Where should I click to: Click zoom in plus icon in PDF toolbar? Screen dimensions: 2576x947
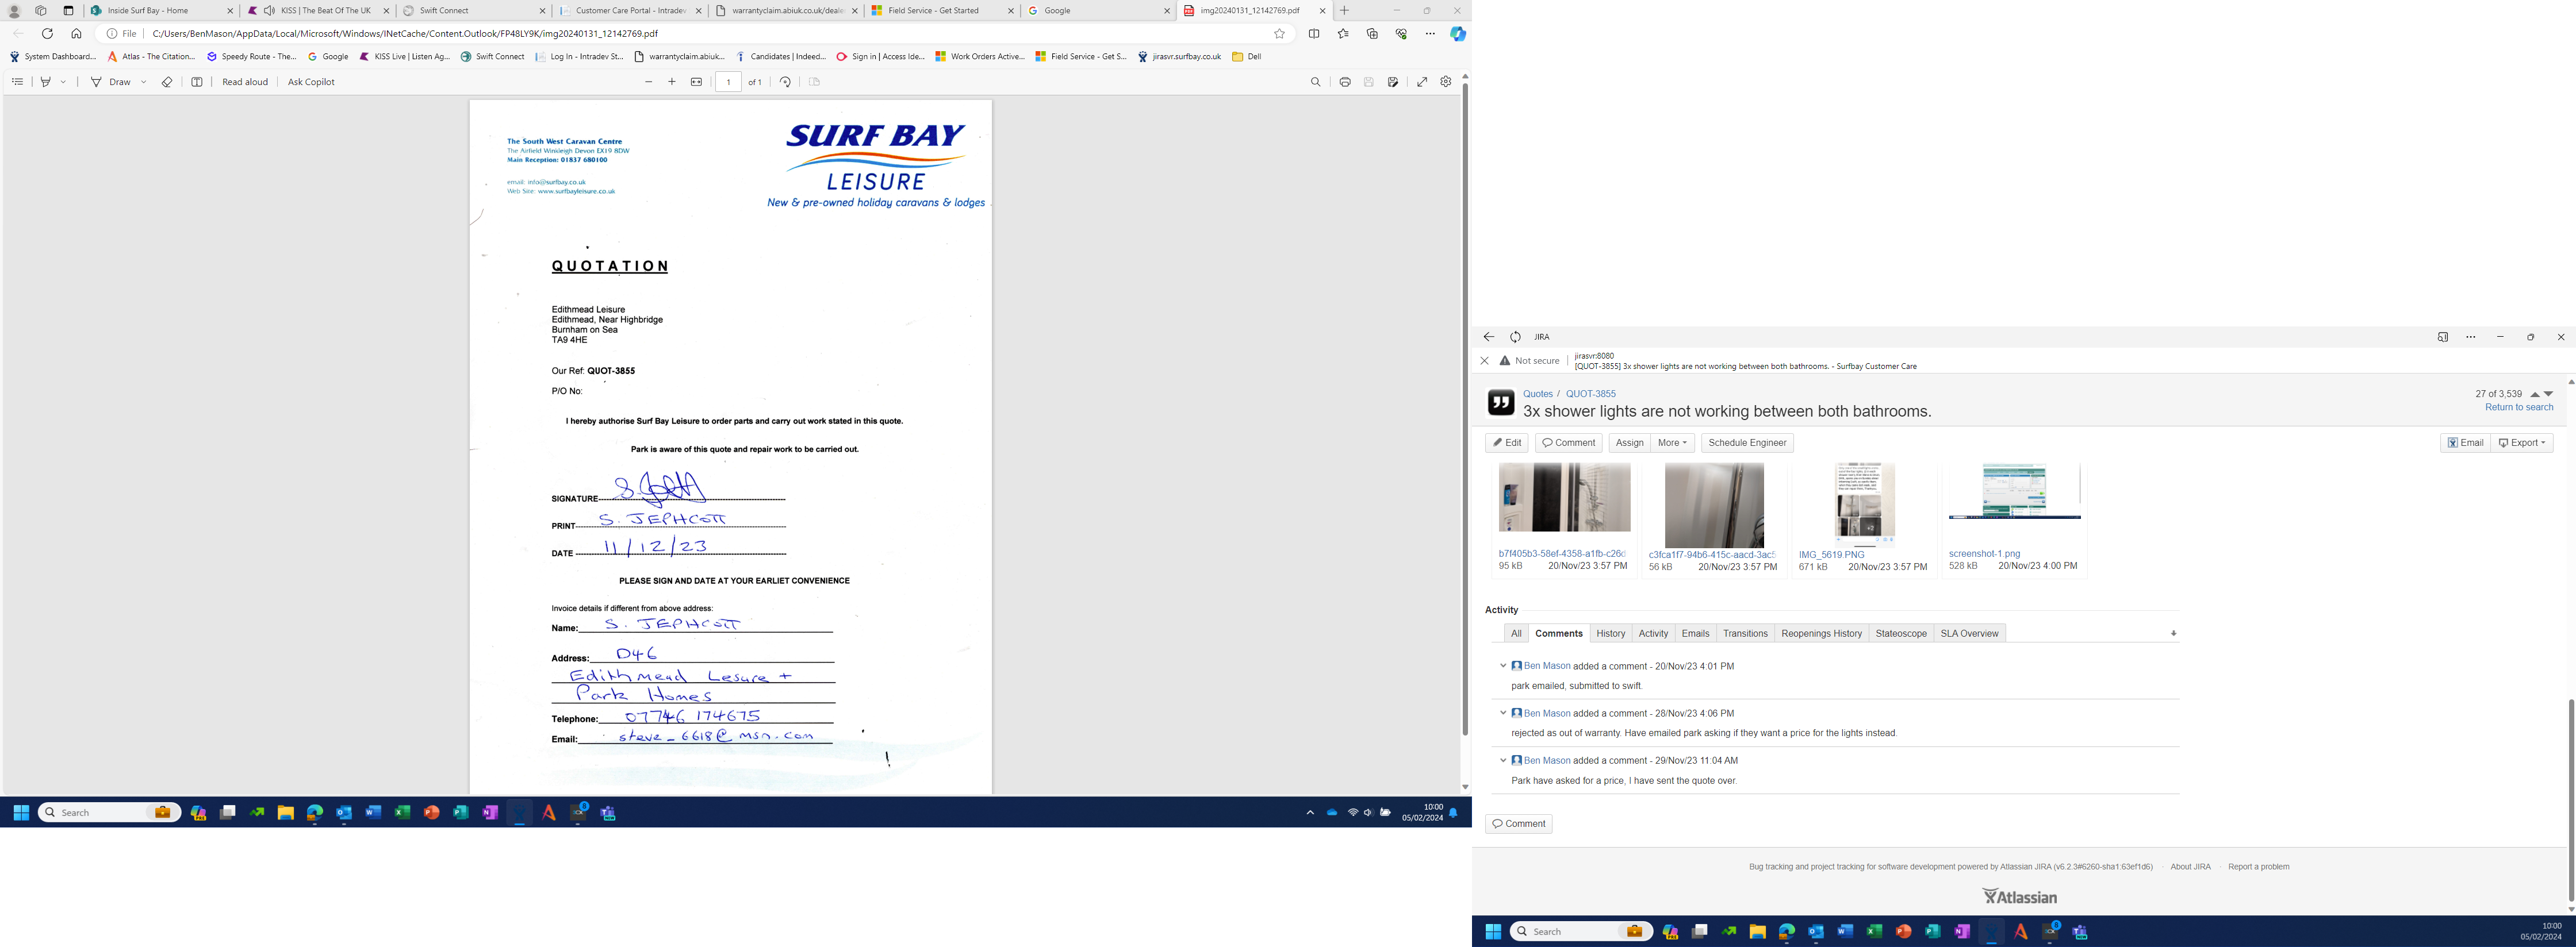point(672,82)
